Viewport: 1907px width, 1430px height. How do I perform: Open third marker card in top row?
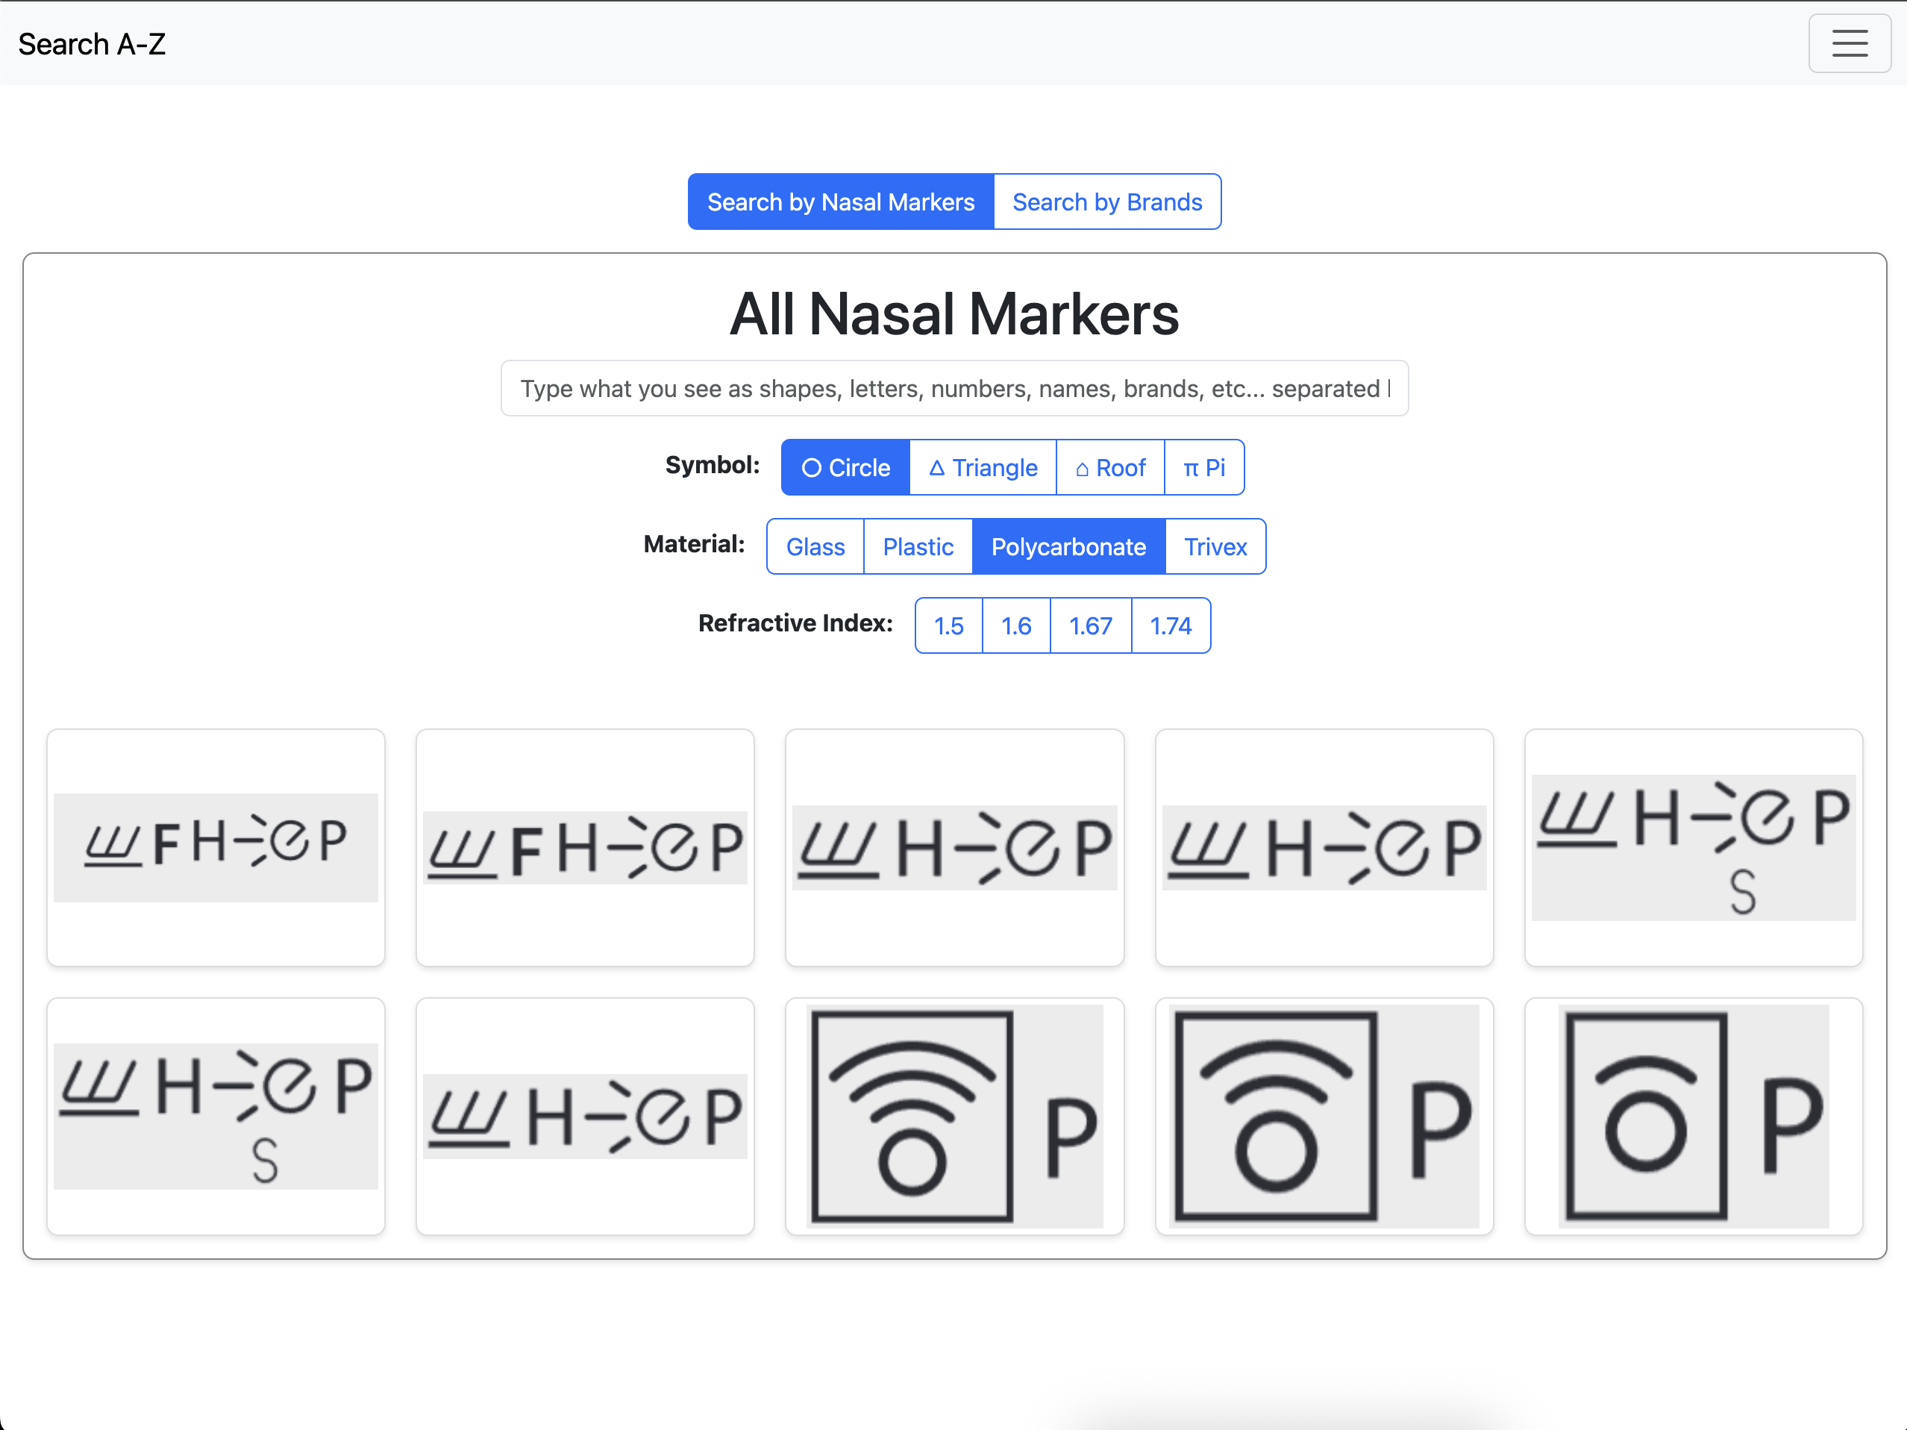954,847
